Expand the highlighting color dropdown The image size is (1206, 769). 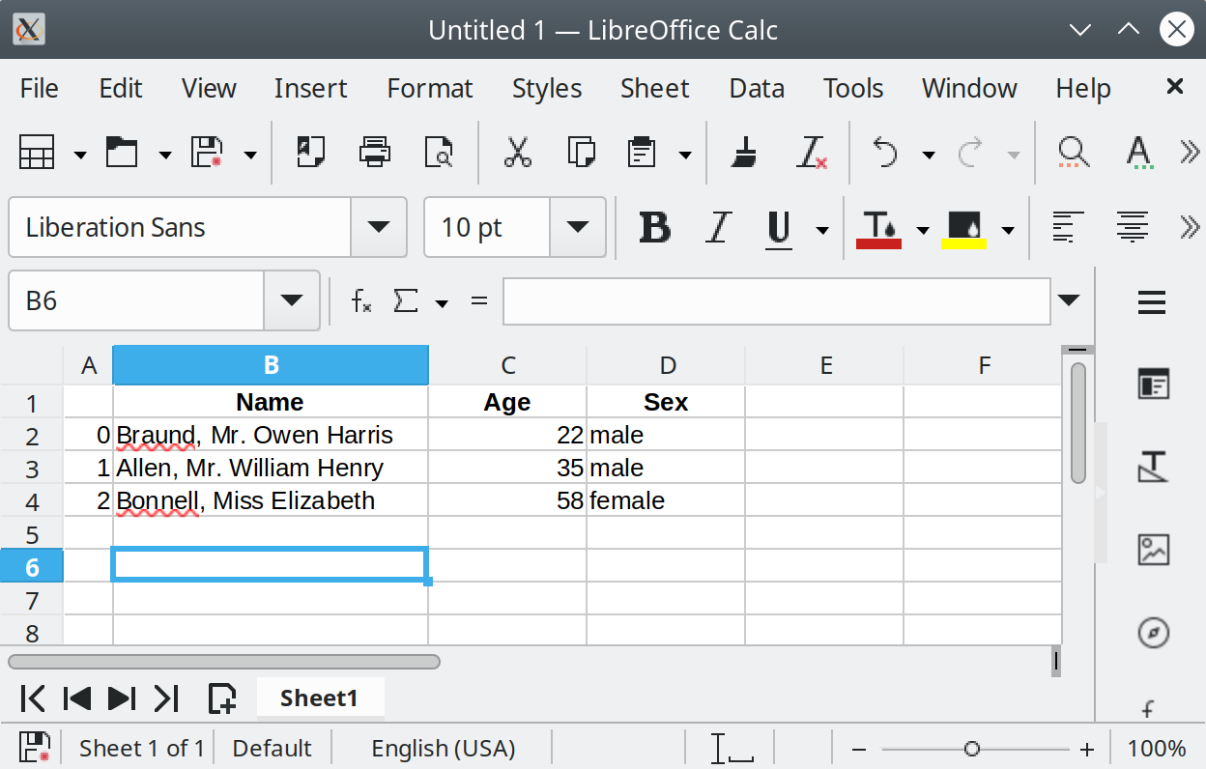(x=1009, y=228)
